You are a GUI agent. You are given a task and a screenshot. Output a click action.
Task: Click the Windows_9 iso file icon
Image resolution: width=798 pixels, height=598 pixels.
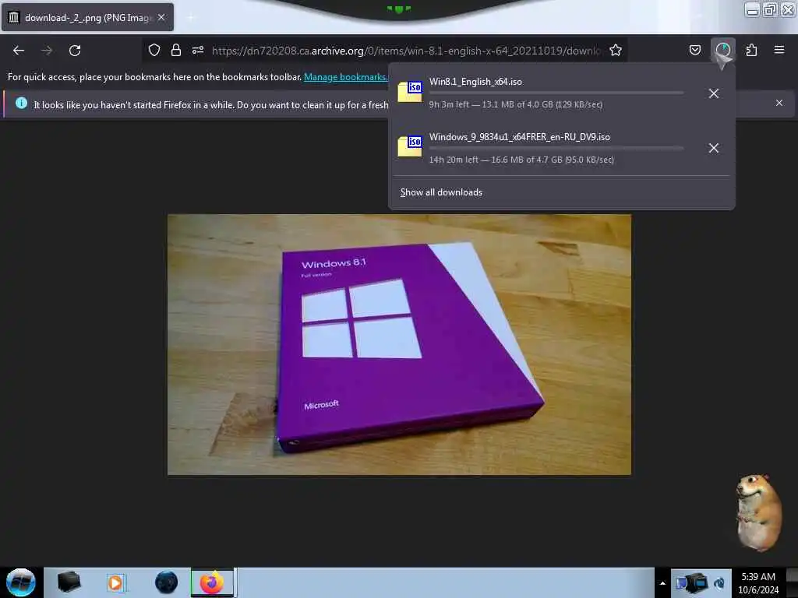point(410,146)
